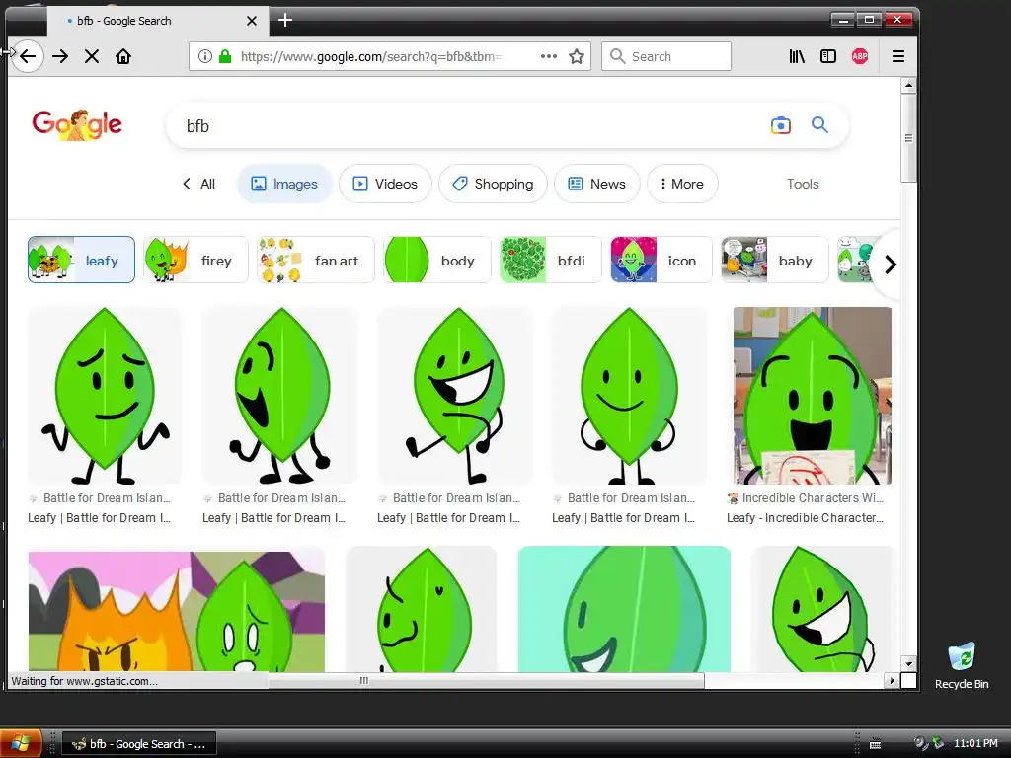Screen dimensions: 1011x758
Task: Switch to the Videos tab
Action: click(x=385, y=184)
